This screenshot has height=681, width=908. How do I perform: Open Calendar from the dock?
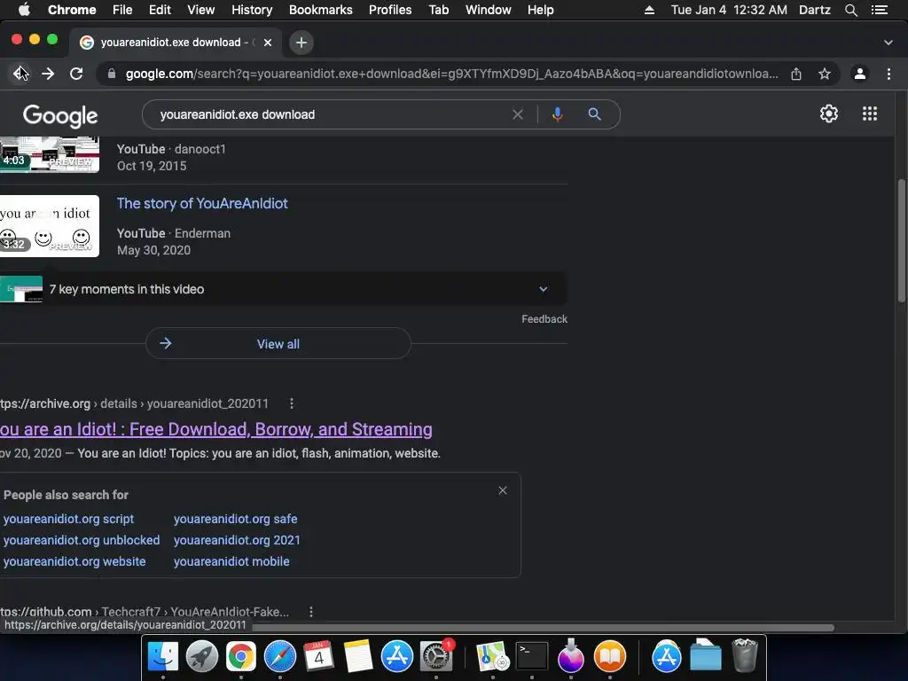coord(319,656)
